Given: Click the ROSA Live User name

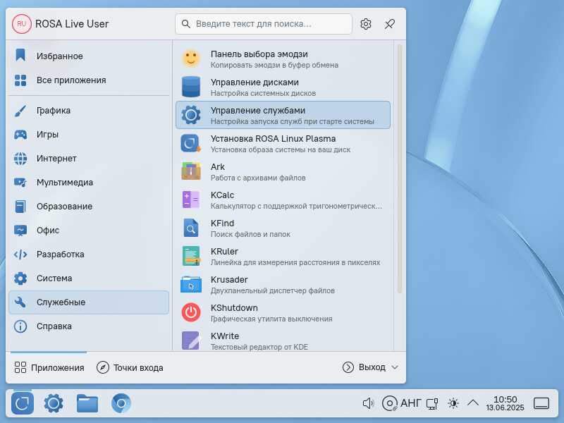Looking at the screenshot, I should click(72, 24).
